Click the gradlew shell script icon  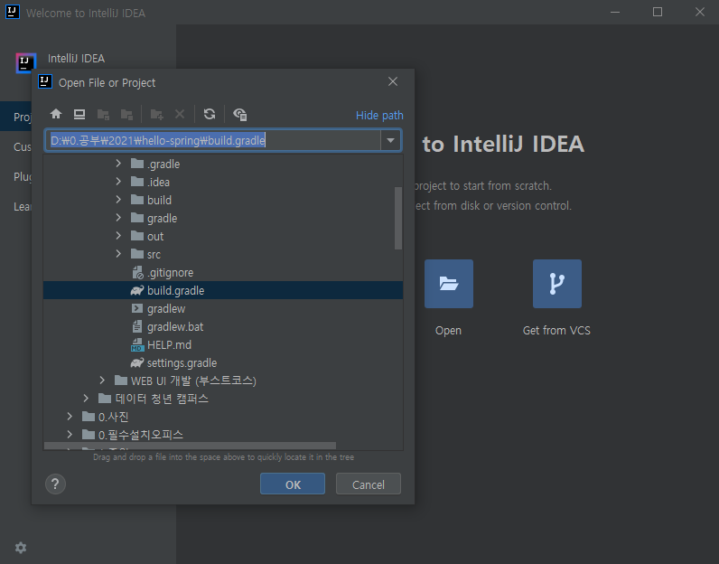[137, 308]
